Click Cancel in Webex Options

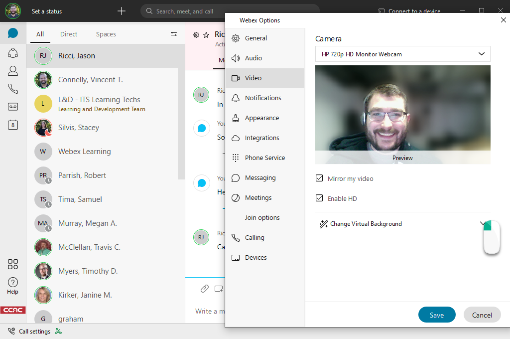click(x=482, y=315)
